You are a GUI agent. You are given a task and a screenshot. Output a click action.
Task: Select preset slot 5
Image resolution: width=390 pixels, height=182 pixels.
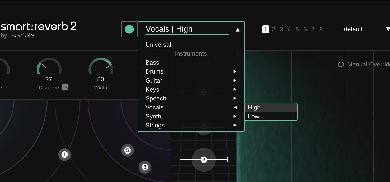(297, 29)
